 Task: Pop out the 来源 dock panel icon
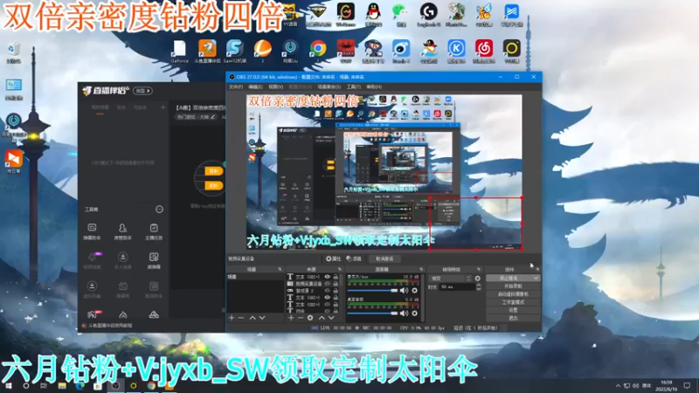tap(340, 269)
